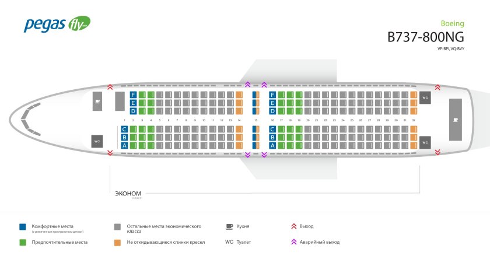The image size is (490, 259).
Task: Click the red rear exit arrow on bottom side
Action: coord(437,152)
